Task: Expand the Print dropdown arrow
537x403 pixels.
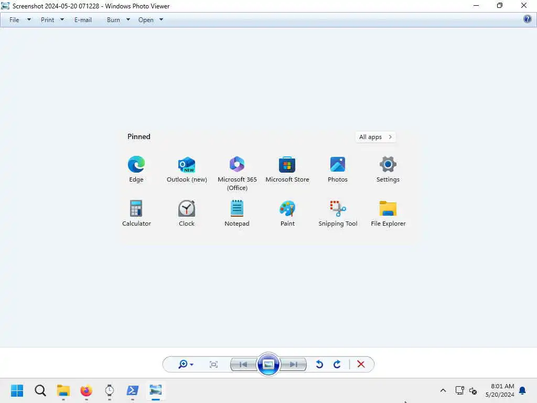Action: [62, 19]
